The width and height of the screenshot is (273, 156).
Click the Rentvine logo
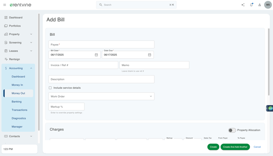pyautogui.click(x=21, y=5)
